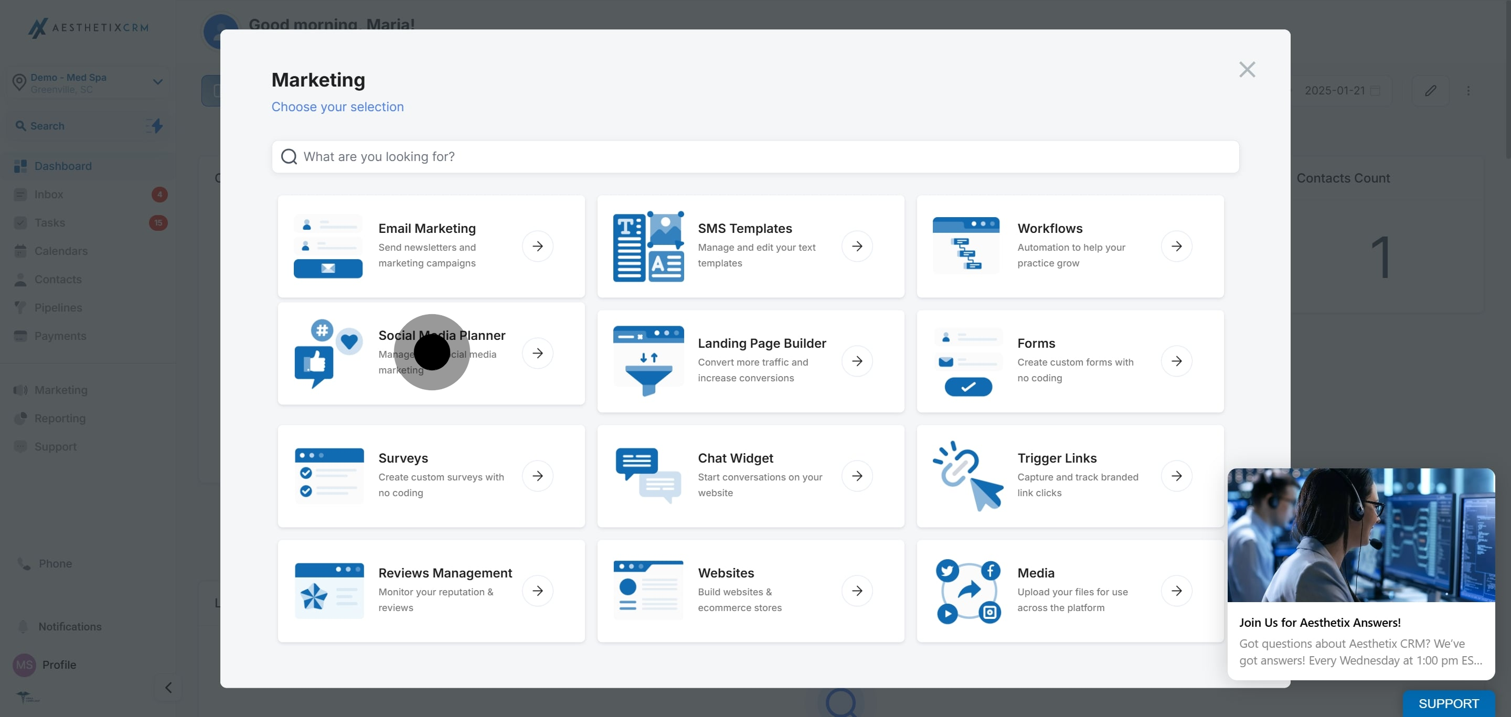The height and width of the screenshot is (717, 1511).
Task: Click the Forms card arrow icon
Action: (x=1177, y=361)
